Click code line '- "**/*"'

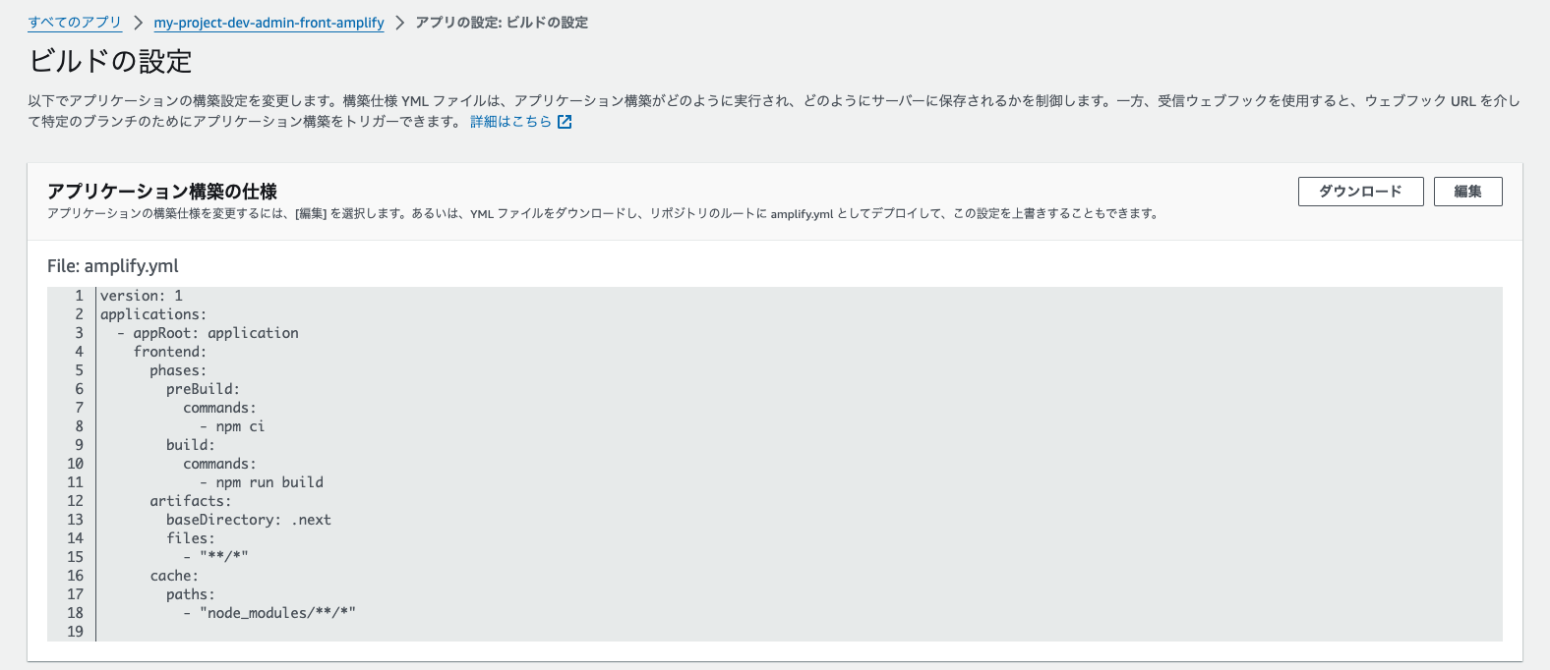coord(215,557)
